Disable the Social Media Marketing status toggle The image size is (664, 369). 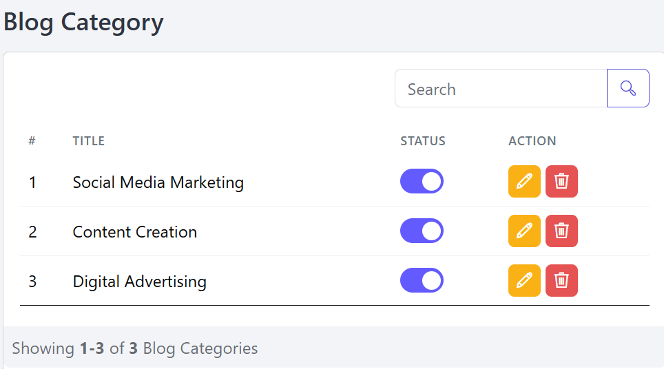coord(422,182)
